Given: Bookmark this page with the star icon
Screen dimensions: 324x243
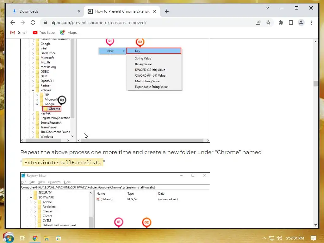Looking at the screenshot, I should tap(268, 22).
